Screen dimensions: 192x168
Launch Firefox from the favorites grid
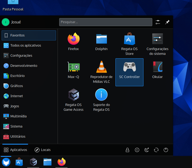(74, 42)
